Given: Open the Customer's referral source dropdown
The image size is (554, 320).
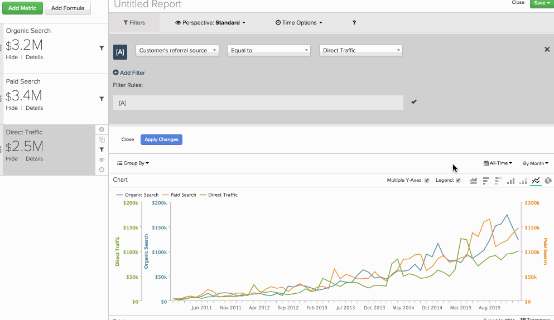Looking at the screenshot, I should pos(177,50).
